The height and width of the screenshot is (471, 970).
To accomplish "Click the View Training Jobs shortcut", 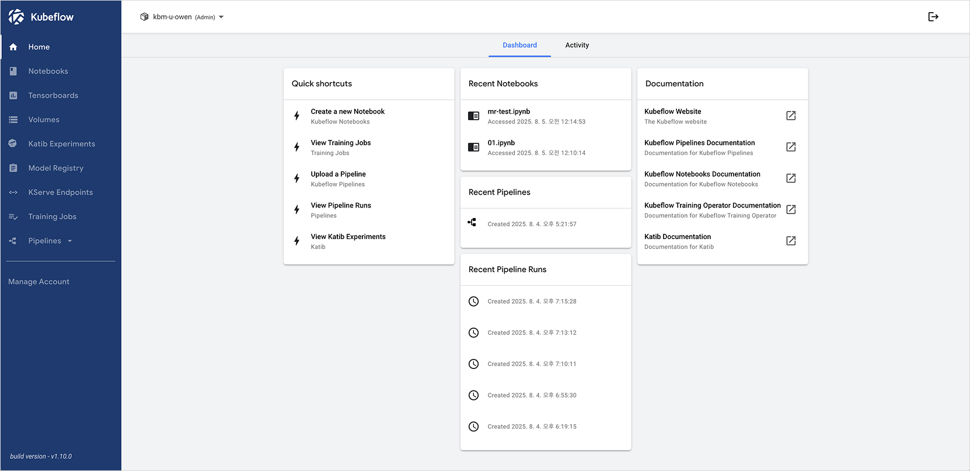I will point(369,147).
